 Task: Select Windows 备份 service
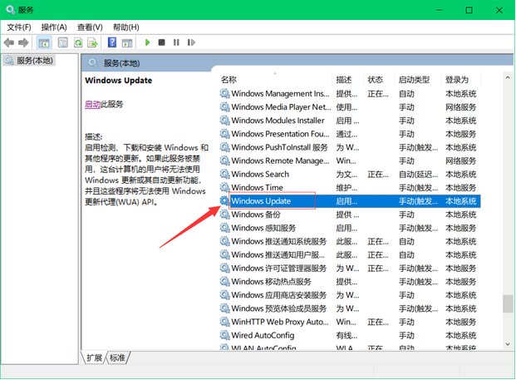click(350, 215)
